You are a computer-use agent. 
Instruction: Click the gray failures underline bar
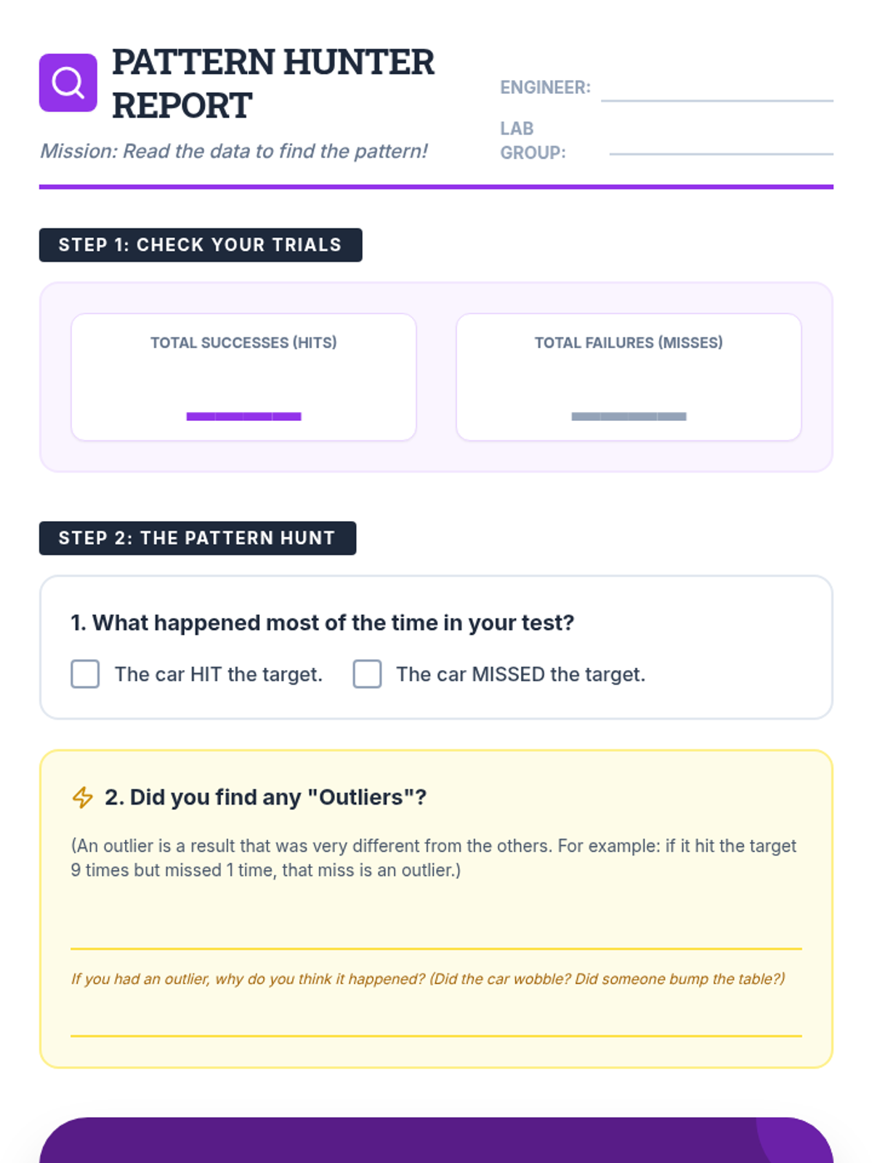[629, 416]
